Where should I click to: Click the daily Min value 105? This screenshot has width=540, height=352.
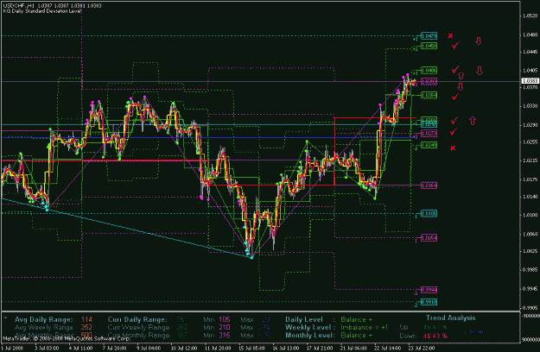tap(224, 319)
